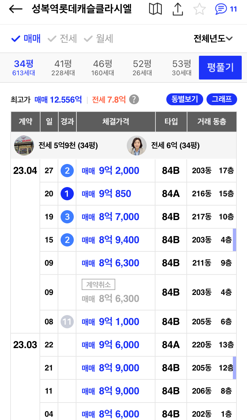Tap 84A type on 220동 row
Screen dimensions: 247x420
pos(171,345)
